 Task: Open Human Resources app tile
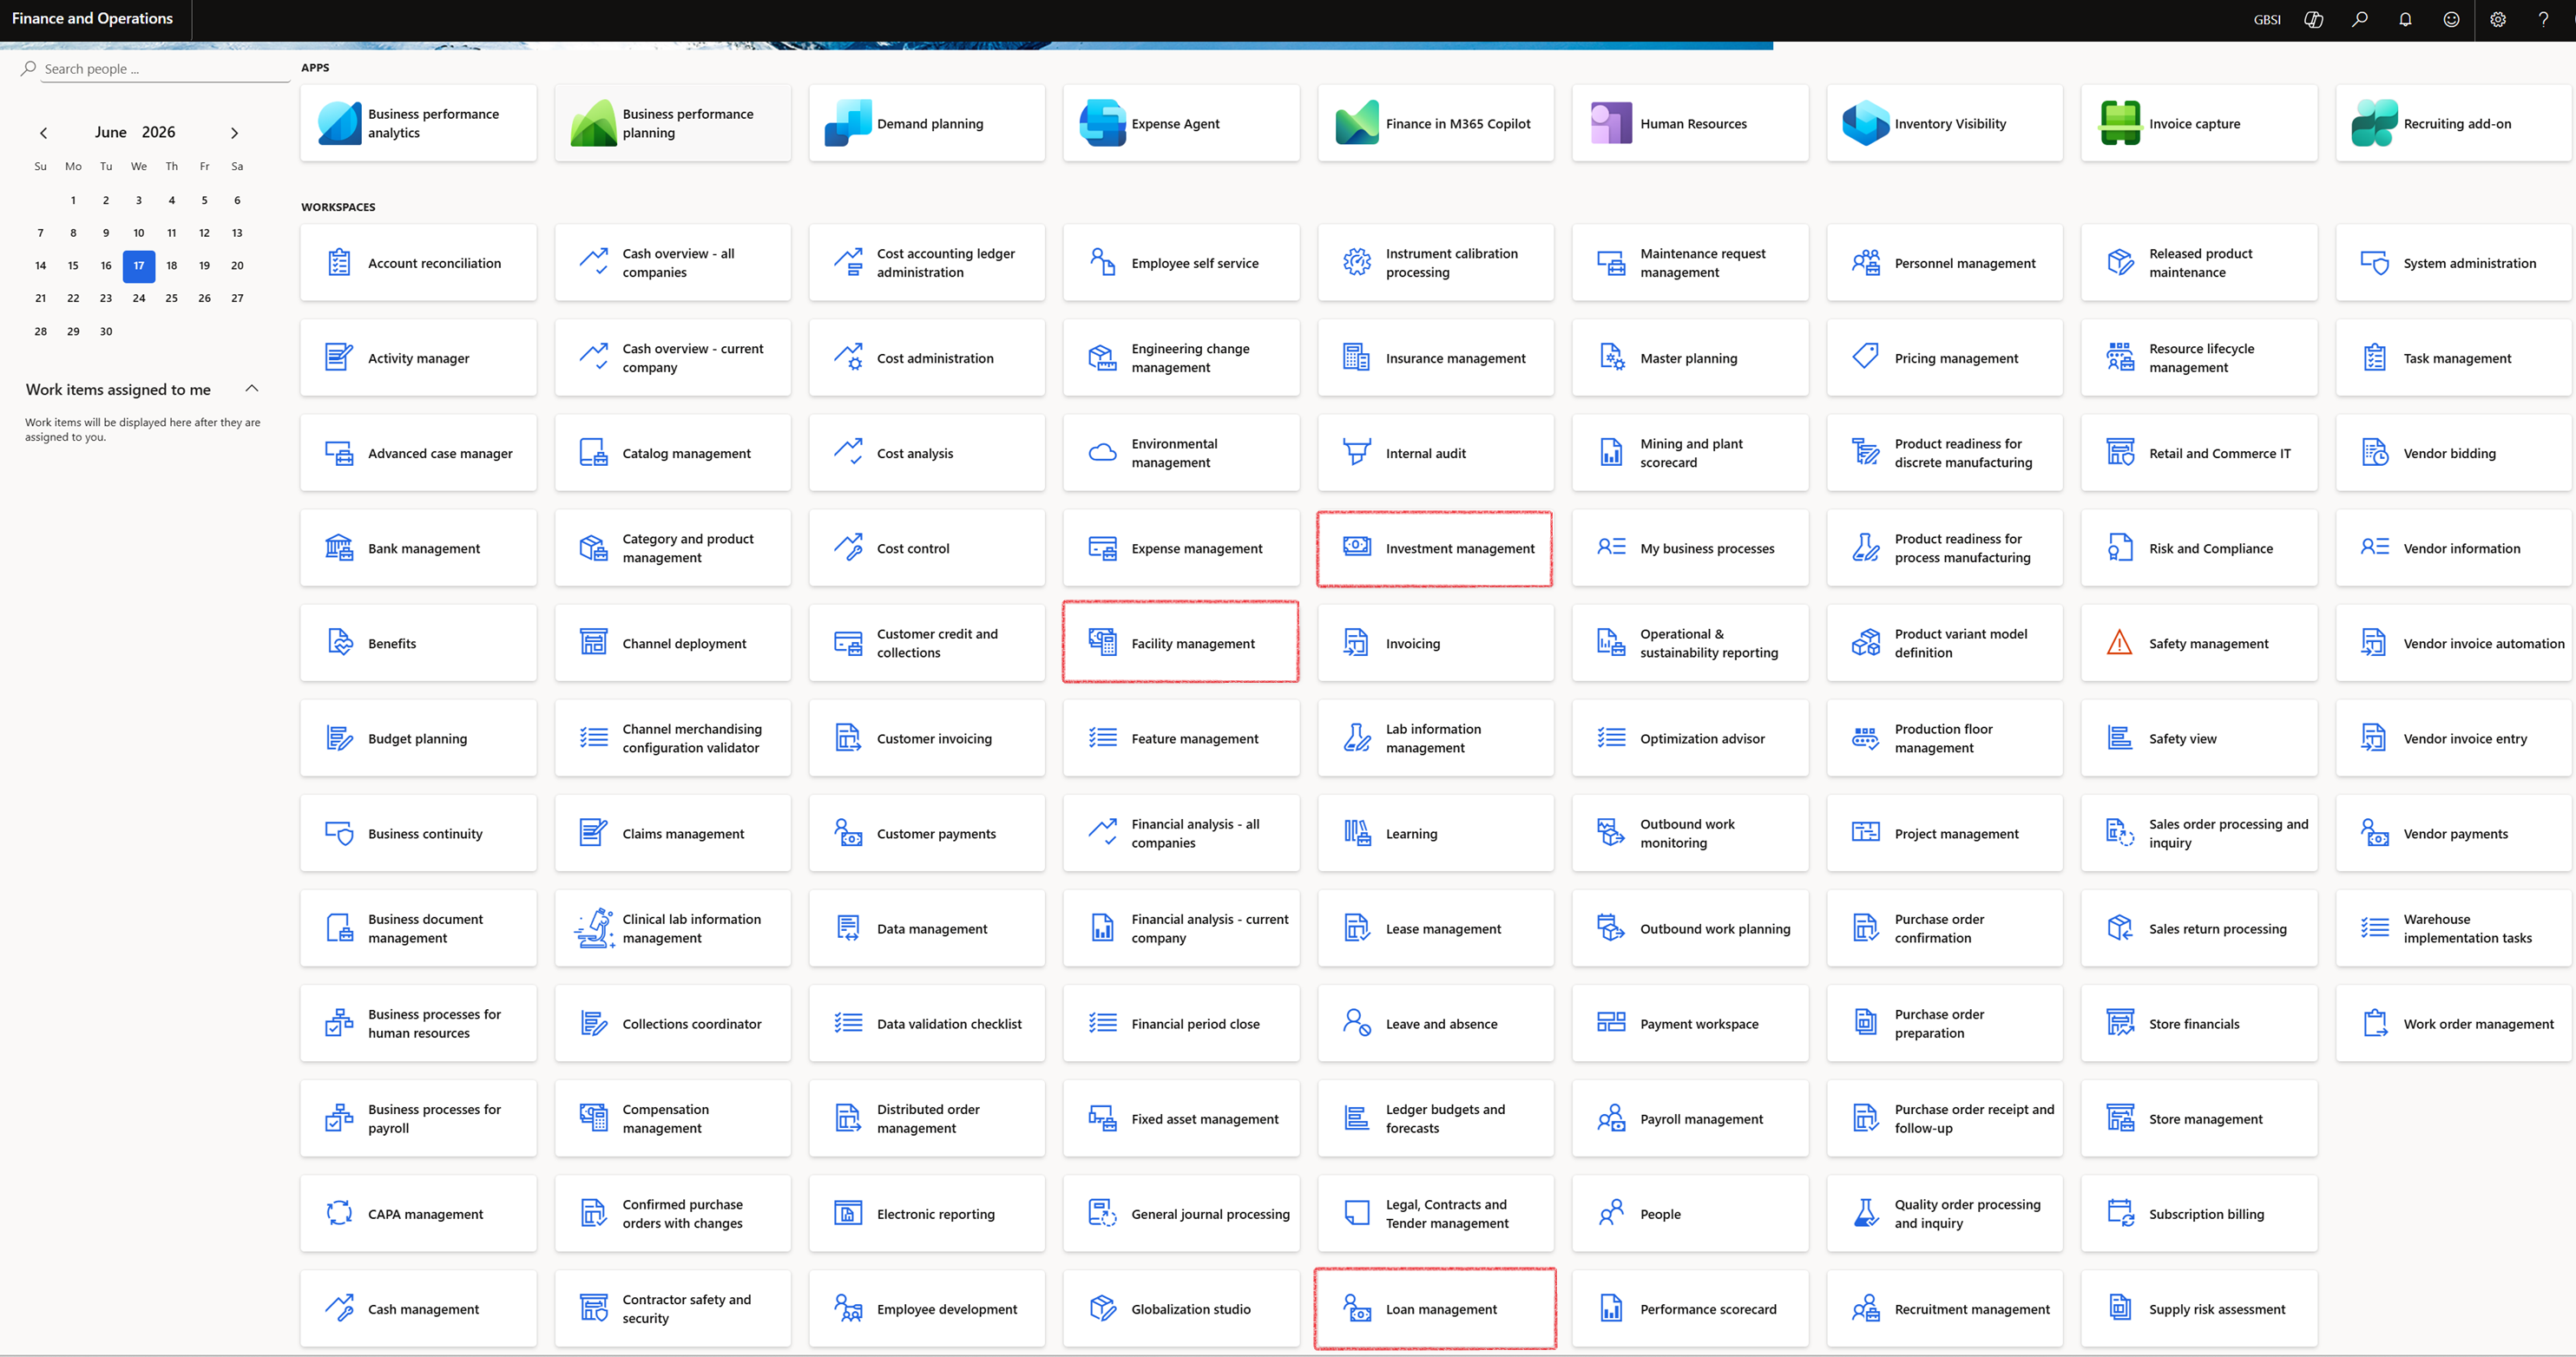click(x=1690, y=124)
